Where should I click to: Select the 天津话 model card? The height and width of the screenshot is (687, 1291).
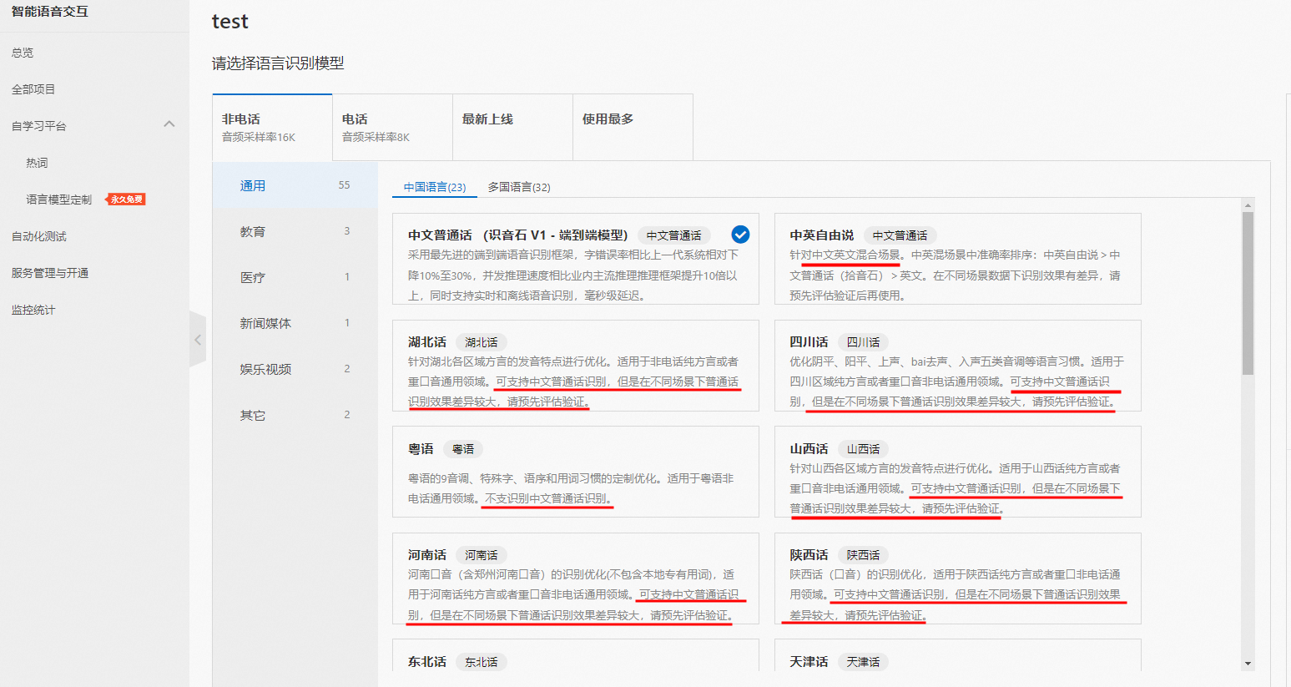[958, 655]
